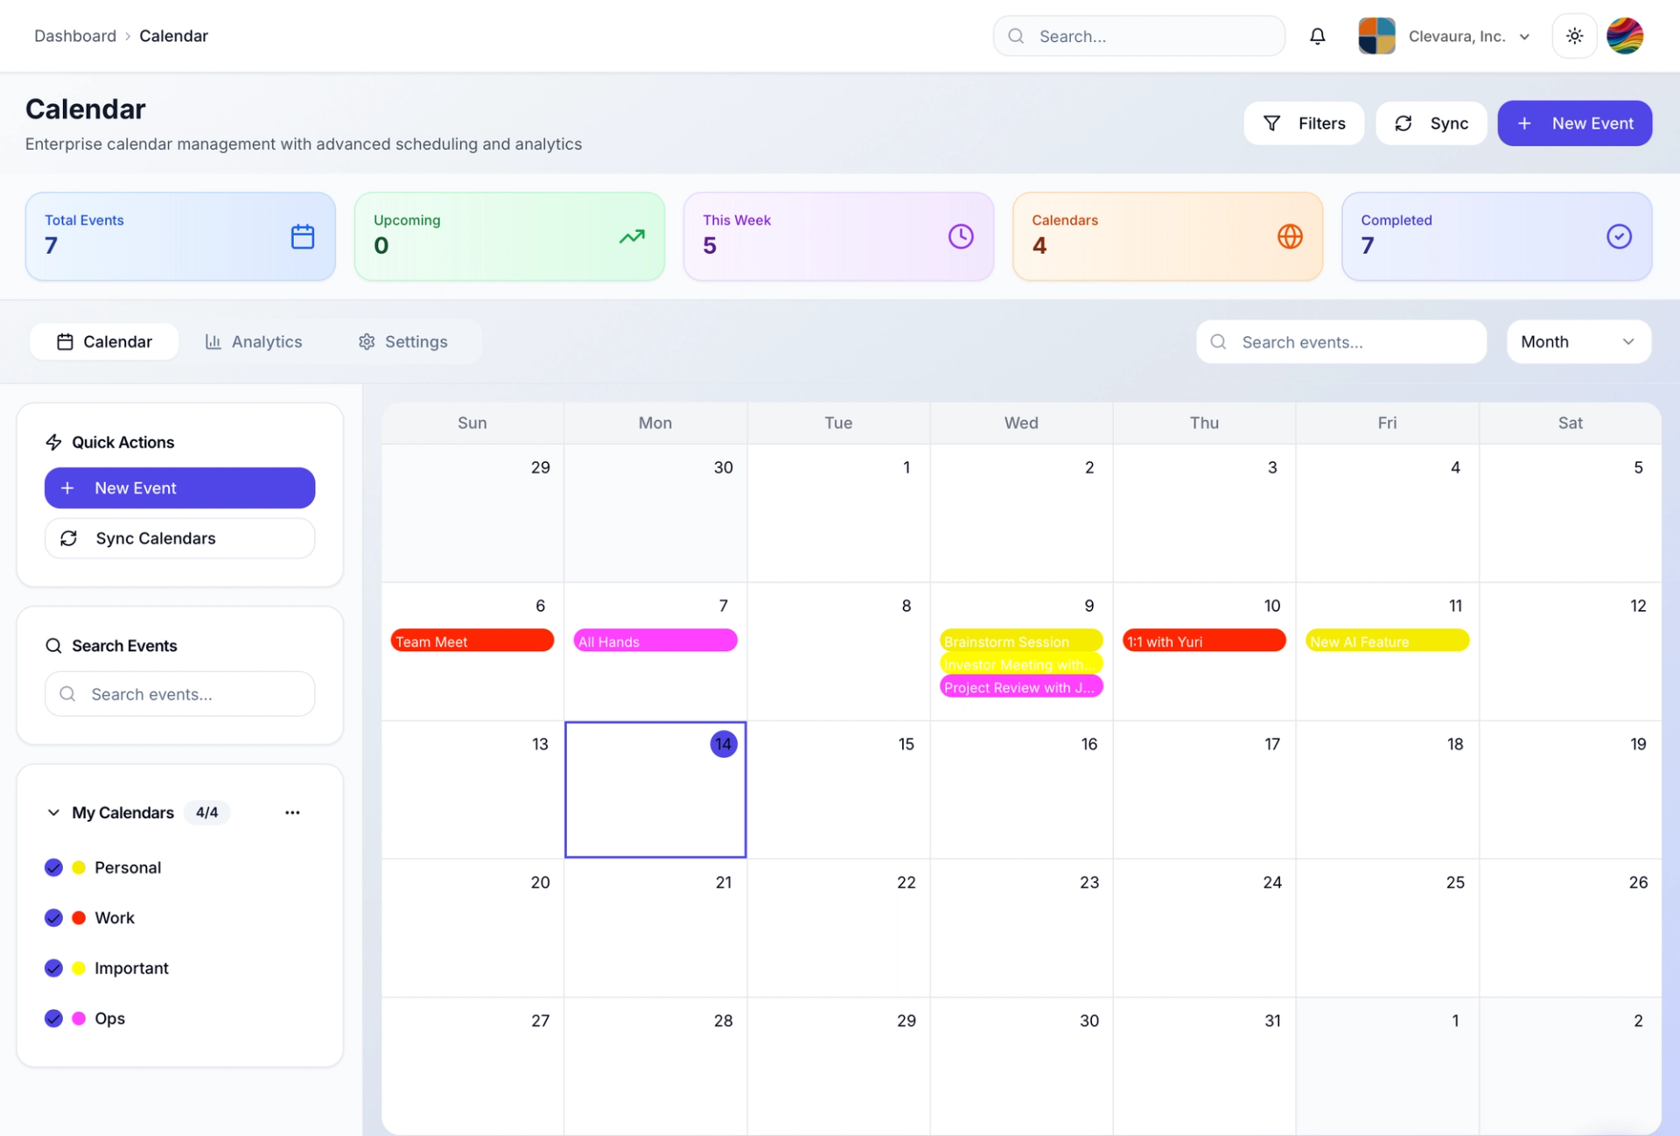The width and height of the screenshot is (1680, 1136).
Task: Open the Month view dropdown
Action: [1578, 341]
